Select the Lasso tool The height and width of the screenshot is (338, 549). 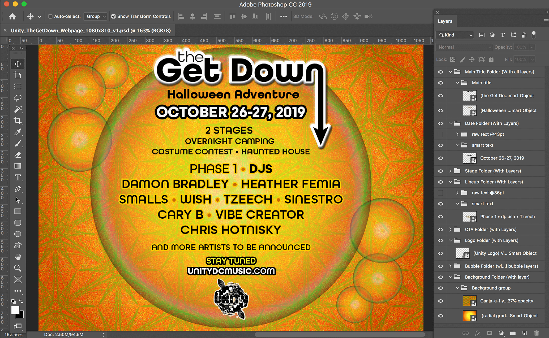pyautogui.click(x=18, y=98)
